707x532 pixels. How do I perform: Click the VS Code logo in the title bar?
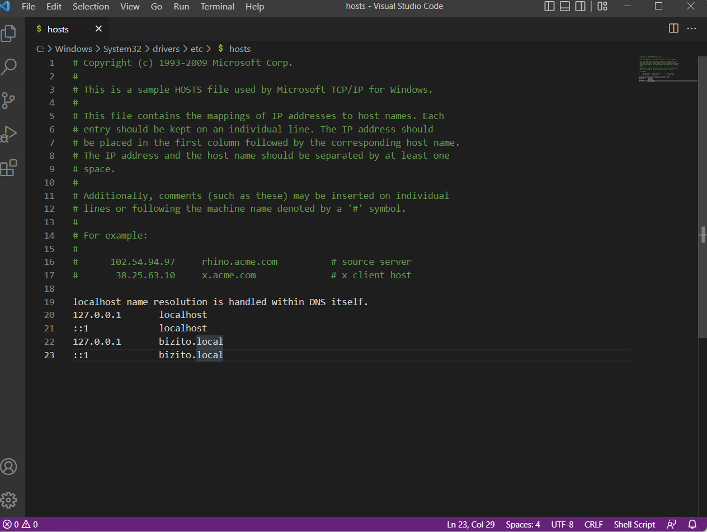tap(6, 7)
